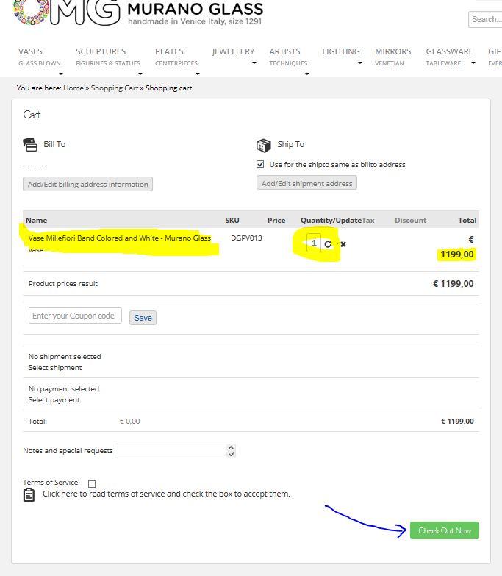Click the terms of service clipboard icon
Viewport: 502px width, 576px height.
pyautogui.click(x=29, y=495)
